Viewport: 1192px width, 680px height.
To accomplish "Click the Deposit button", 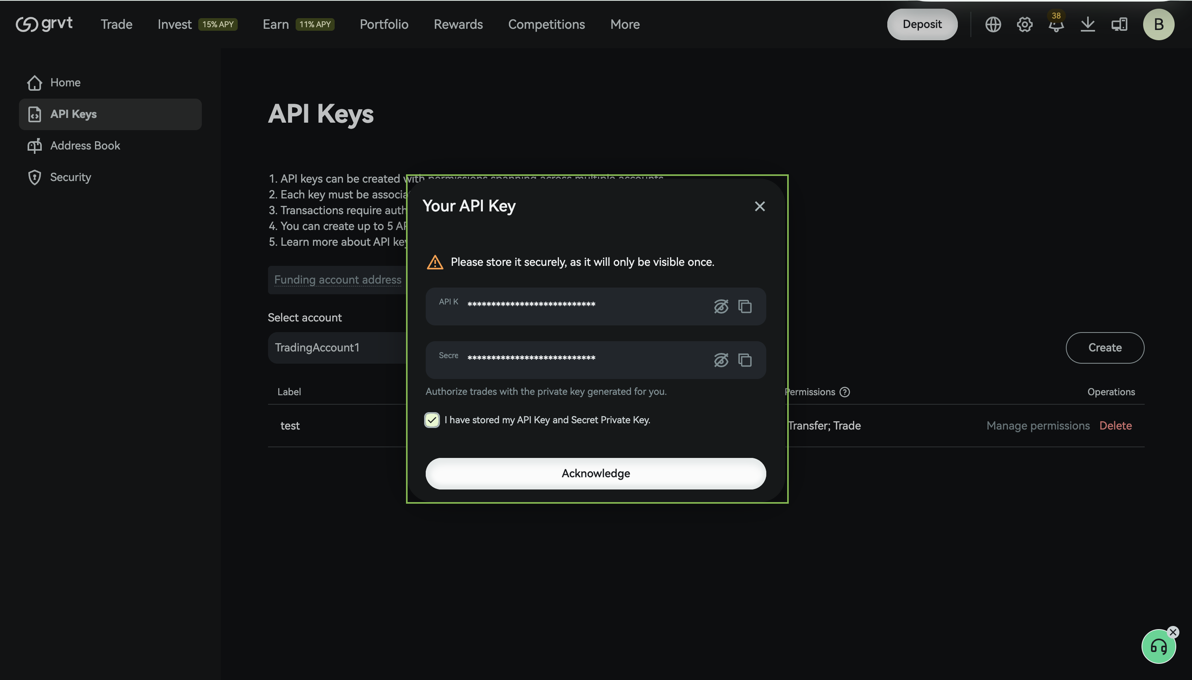I will (x=922, y=24).
